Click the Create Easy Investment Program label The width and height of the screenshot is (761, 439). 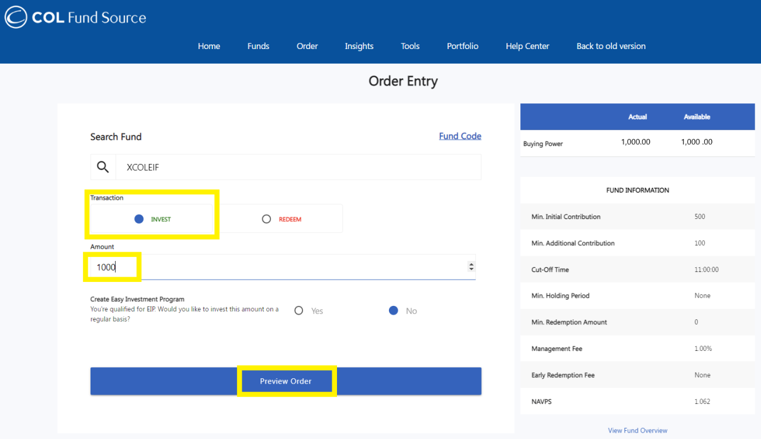pyautogui.click(x=137, y=299)
